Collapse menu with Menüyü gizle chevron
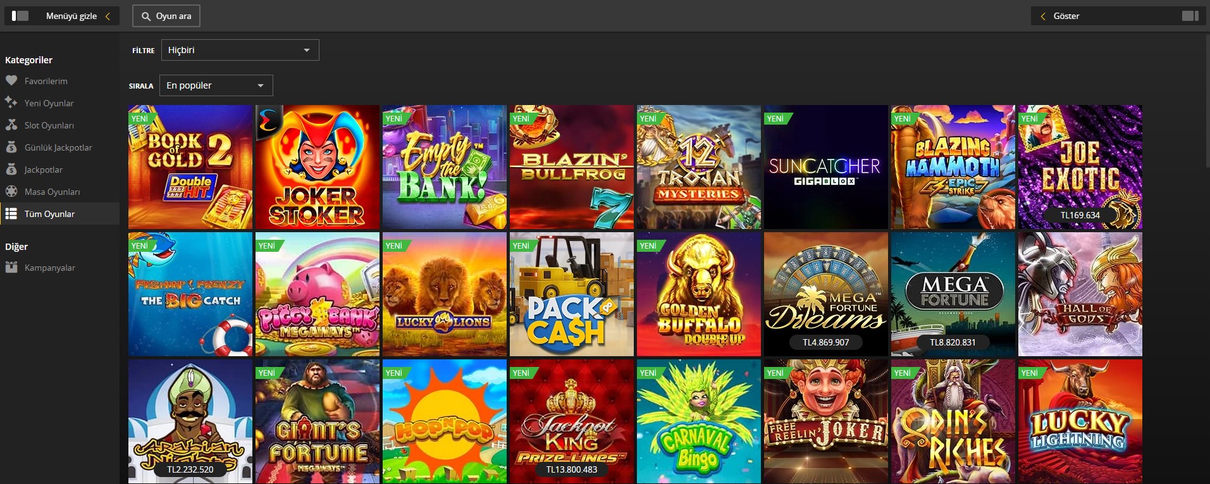The image size is (1210, 484). pyautogui.click(x=108, y=16)
